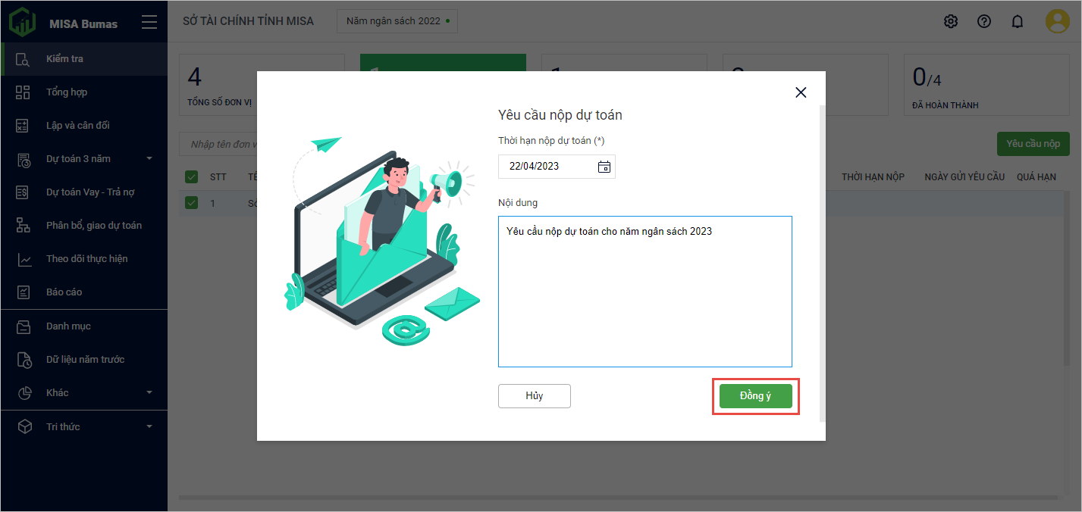This screenshot has height=512, width=1082.
Task: Click the Dữ liệu năm trước menu label
Action: point(85,360)
